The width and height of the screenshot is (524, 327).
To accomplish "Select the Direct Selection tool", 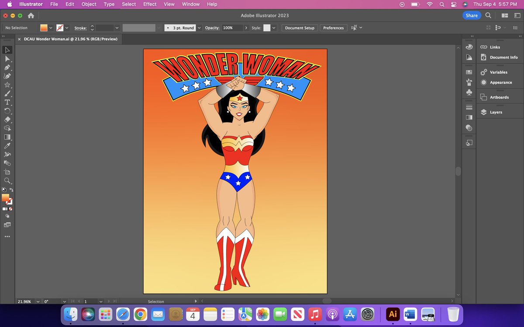I will coord(7,59).
